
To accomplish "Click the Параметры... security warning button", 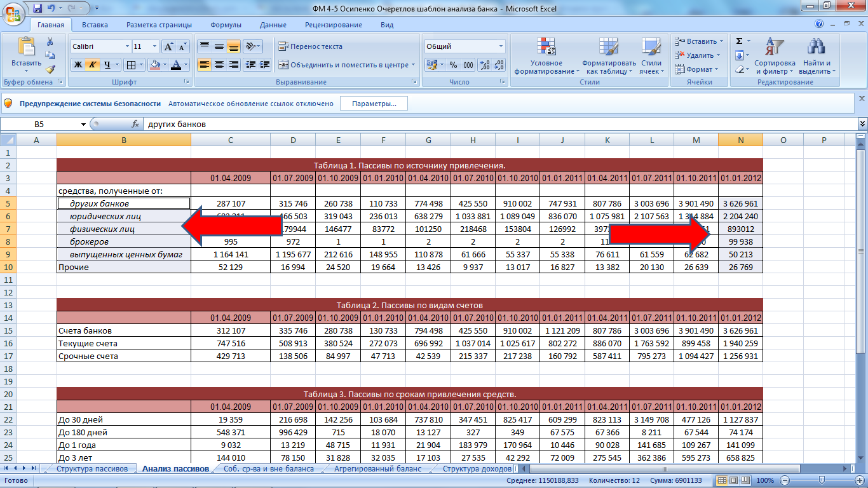I will (x=374, y=104).
